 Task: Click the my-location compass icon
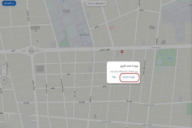pyautogui.click(x=4, y=80)
